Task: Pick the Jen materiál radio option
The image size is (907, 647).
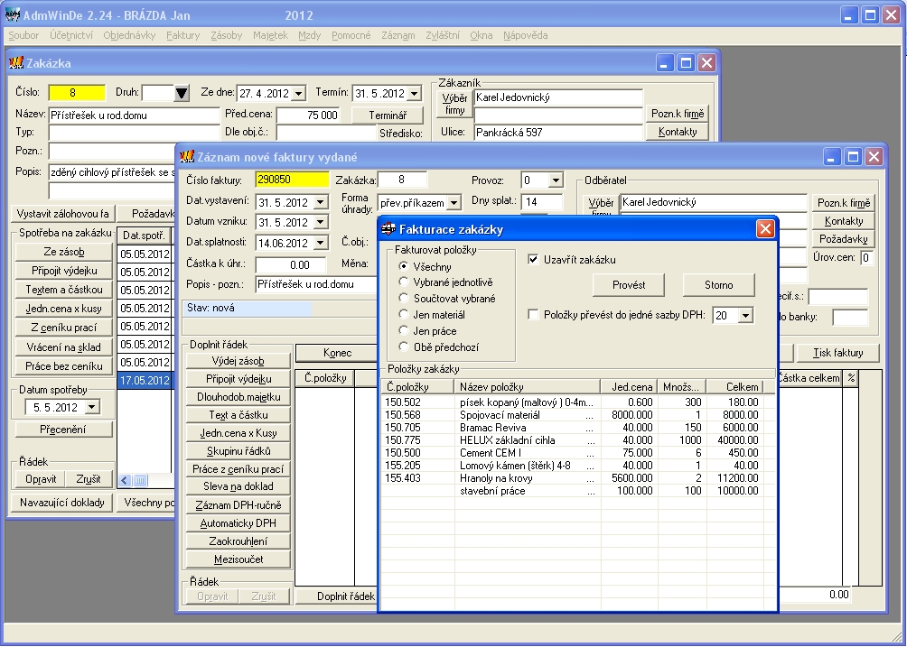Action: pyautogui.click(x=404, y=315)
